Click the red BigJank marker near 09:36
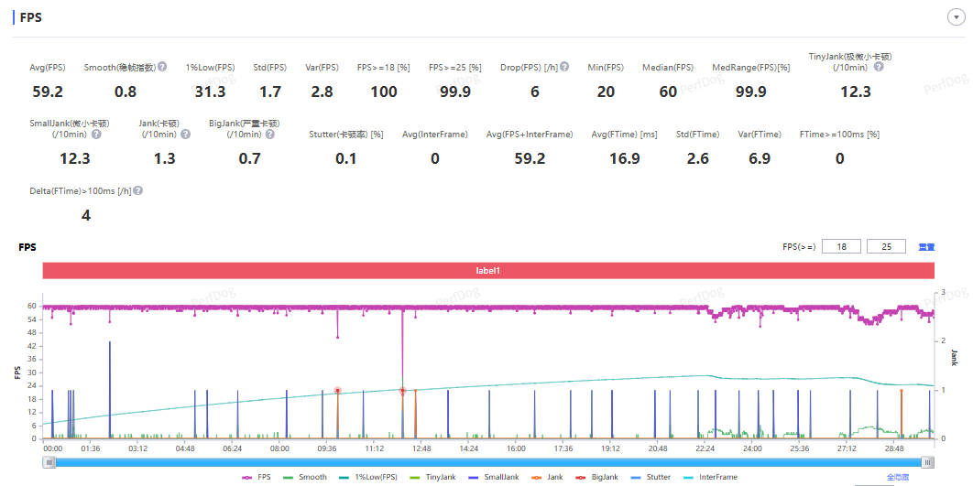The height and width of the screenshot is (486, 973). pos(337,391)
